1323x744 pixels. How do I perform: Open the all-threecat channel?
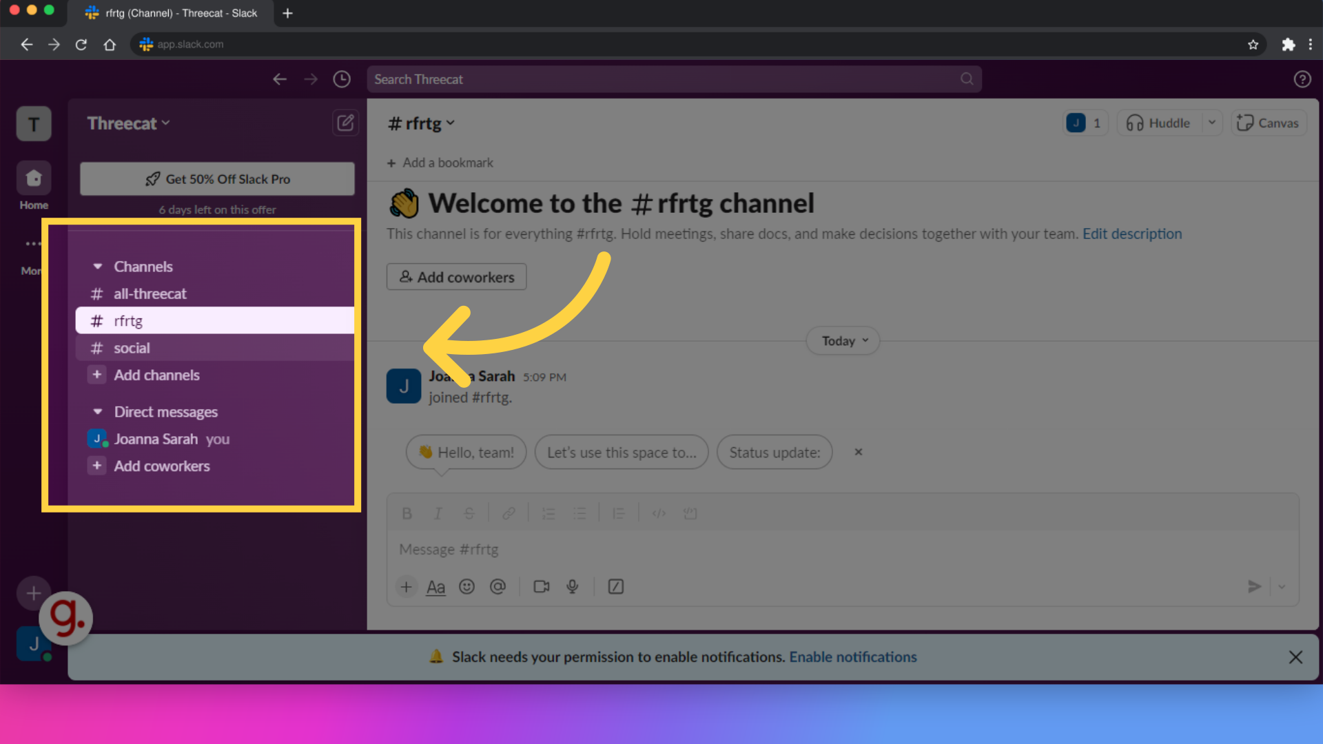215,294
